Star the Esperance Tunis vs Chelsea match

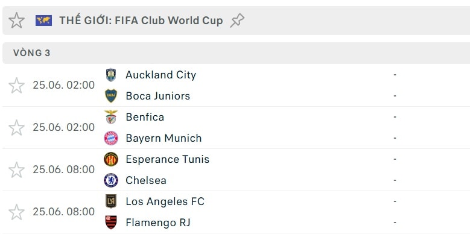16,170
